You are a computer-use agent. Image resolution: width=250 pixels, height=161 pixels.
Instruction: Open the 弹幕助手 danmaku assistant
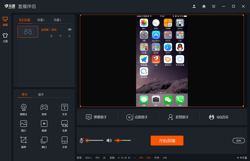click(x=96, y=117)
